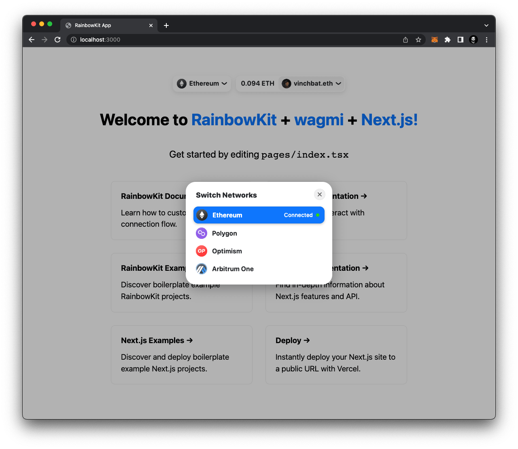Close the Switch Networks dialog
Screen dimensions: 518x449
(320, 194)
